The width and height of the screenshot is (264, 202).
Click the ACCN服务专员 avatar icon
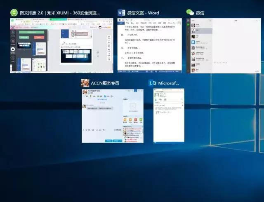[85, 83]
